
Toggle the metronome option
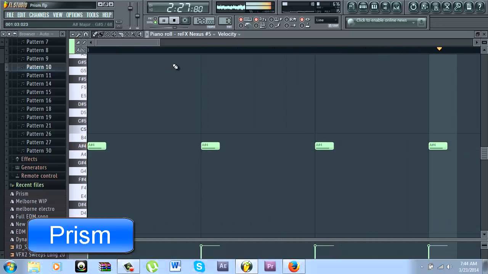(x=245, y=25)
